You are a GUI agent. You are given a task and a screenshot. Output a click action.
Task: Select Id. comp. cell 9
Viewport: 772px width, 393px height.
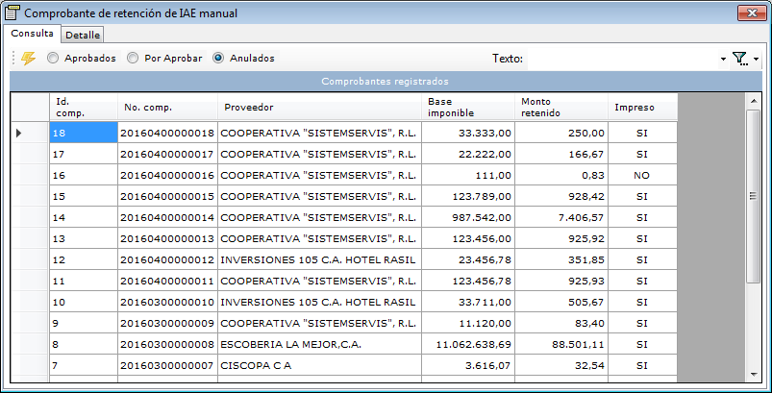(x=84, y=323)
